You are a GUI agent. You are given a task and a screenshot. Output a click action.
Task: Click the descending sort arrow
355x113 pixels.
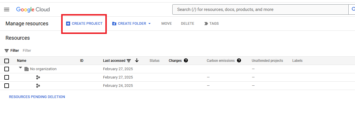click(137, 60)
